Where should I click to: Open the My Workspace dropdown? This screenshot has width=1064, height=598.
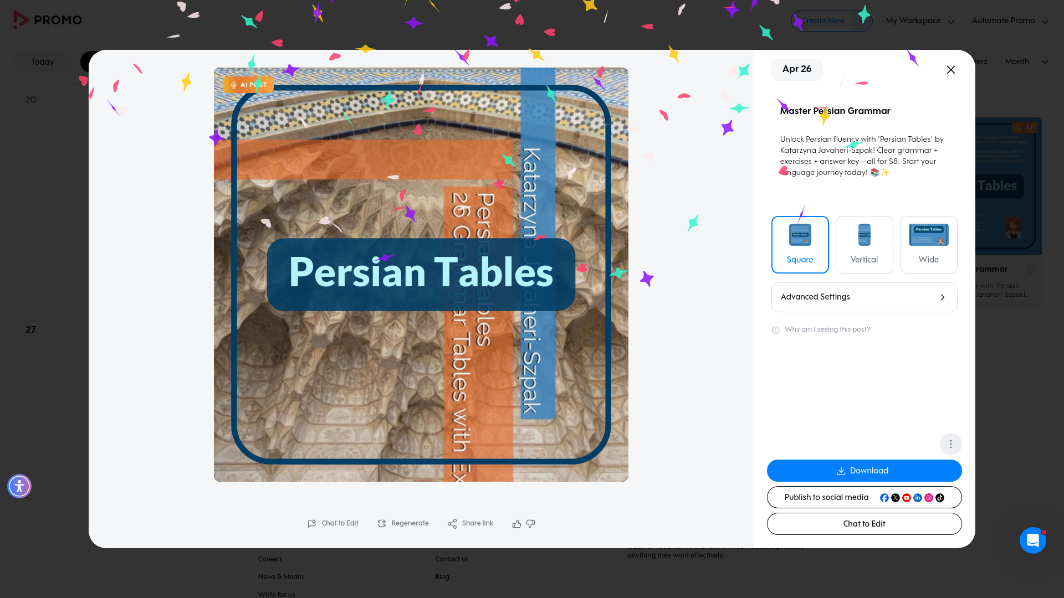(x=920, y=21)
